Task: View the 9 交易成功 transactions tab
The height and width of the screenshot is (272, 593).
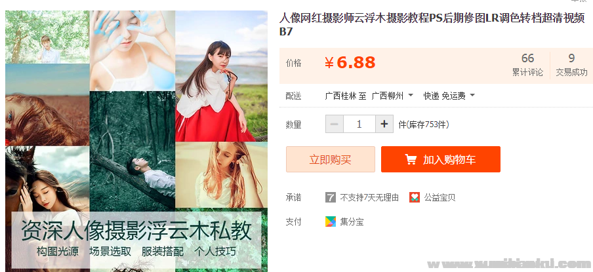Action: (571, 65)
